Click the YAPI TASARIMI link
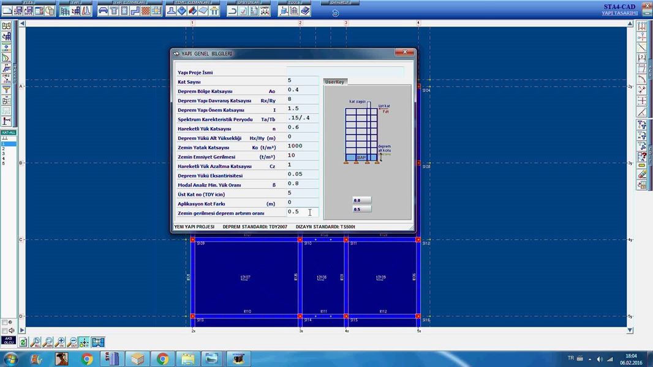 click(x=620, y=13)
